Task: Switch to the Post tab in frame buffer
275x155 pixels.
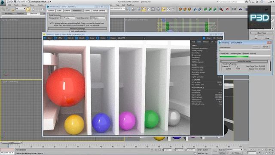Action: [x=193, y=42]
